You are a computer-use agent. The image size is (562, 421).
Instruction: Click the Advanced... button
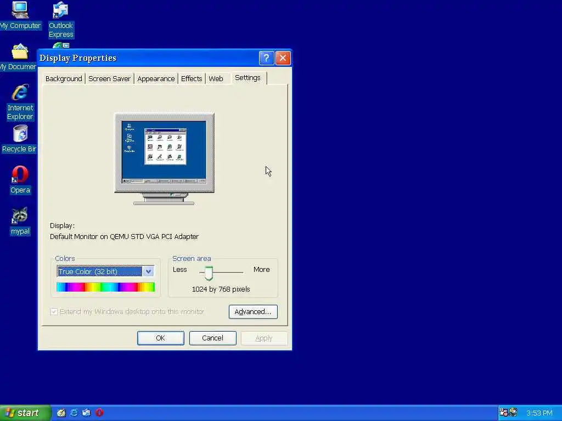click(x=253, y=312)
